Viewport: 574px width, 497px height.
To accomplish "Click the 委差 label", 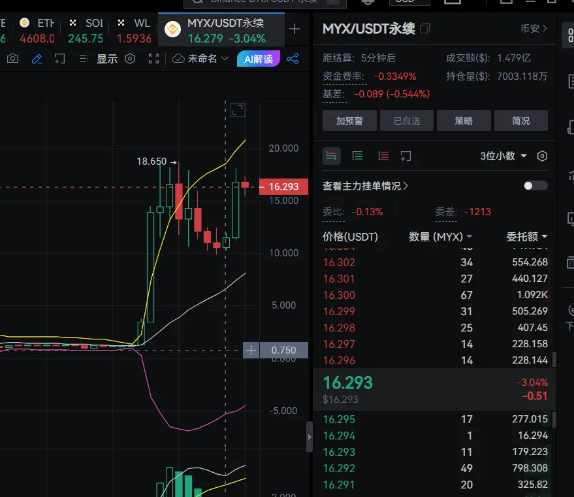I will pyautogui.click(x=446, y=212).
